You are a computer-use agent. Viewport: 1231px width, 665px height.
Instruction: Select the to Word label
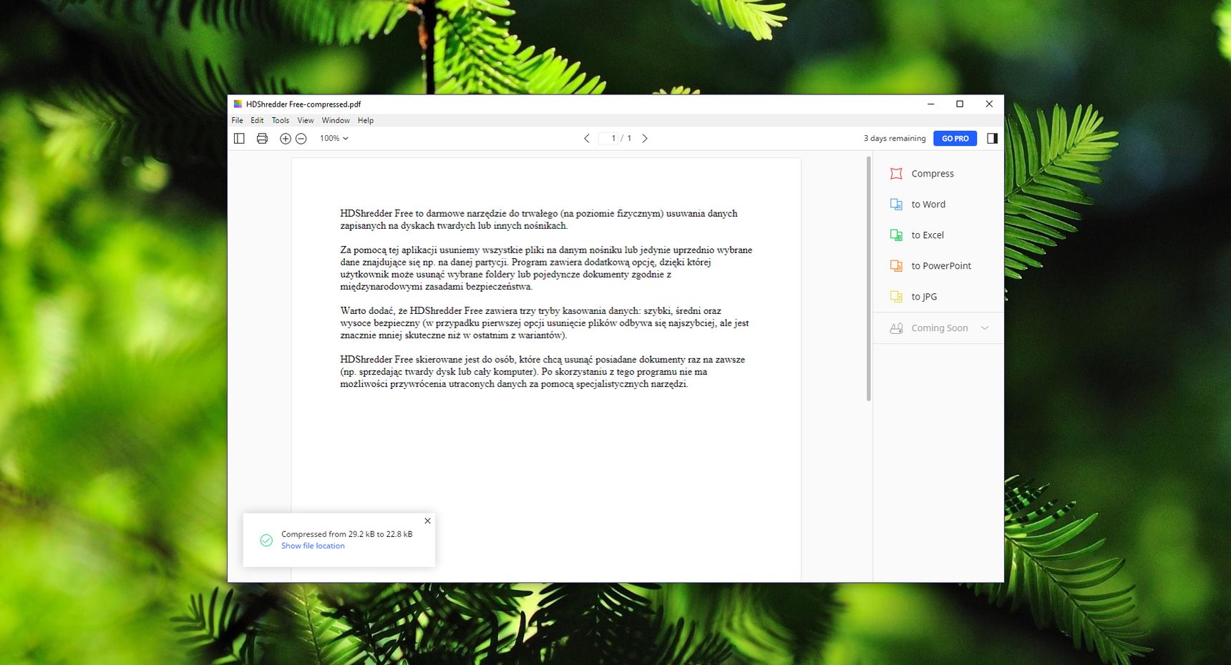pyautogui.click(x=928, y=205)
